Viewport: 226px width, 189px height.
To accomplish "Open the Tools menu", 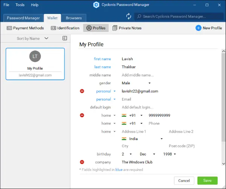I will pyautogui.click(x=20, y=5).
